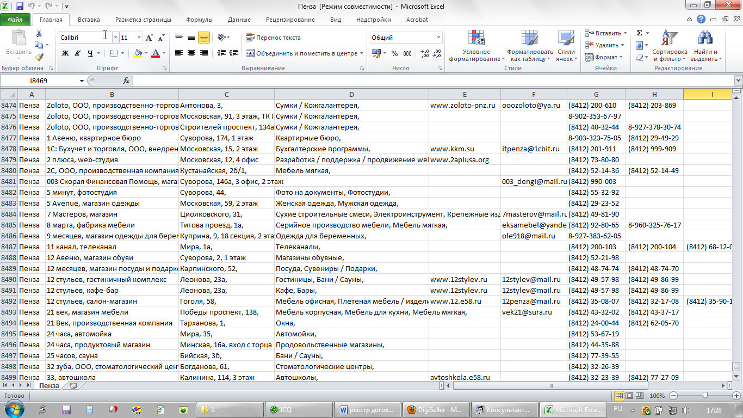743x418 pixels.
Task: Click the percent style button
Action: [394, 53]
